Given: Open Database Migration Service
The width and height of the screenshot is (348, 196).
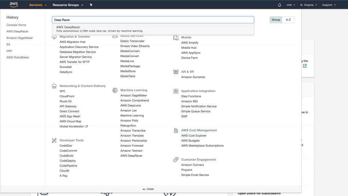Looking at the screenshot, I should (x=78, y=52).
